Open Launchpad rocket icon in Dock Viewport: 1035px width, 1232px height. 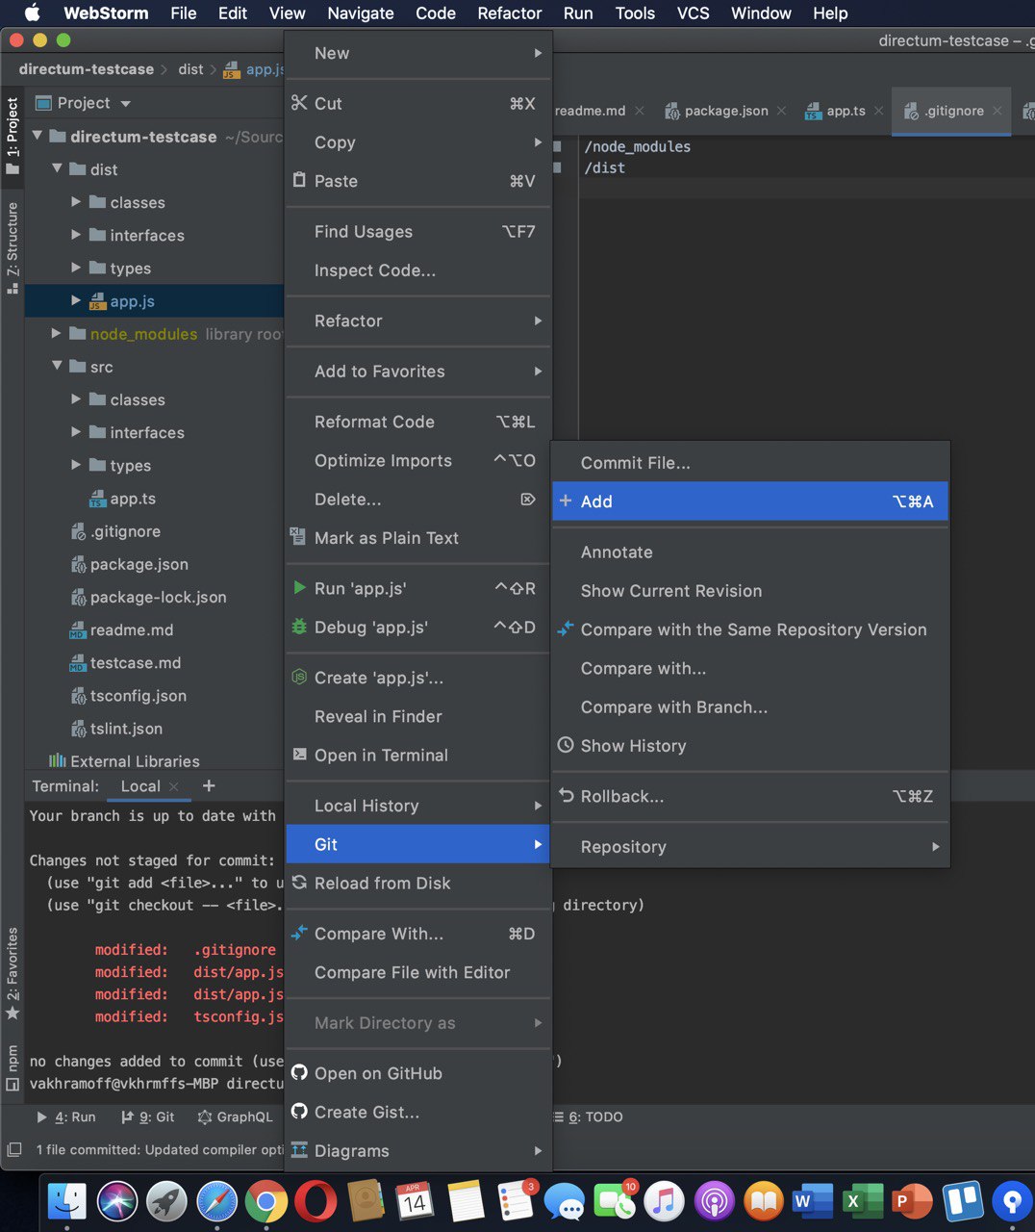point(167,1201)
